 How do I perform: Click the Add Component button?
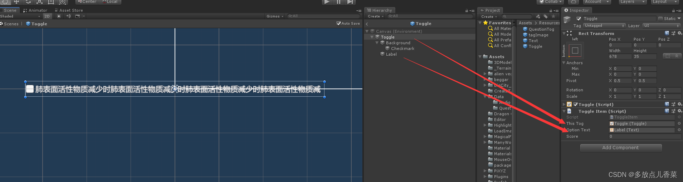621,148
